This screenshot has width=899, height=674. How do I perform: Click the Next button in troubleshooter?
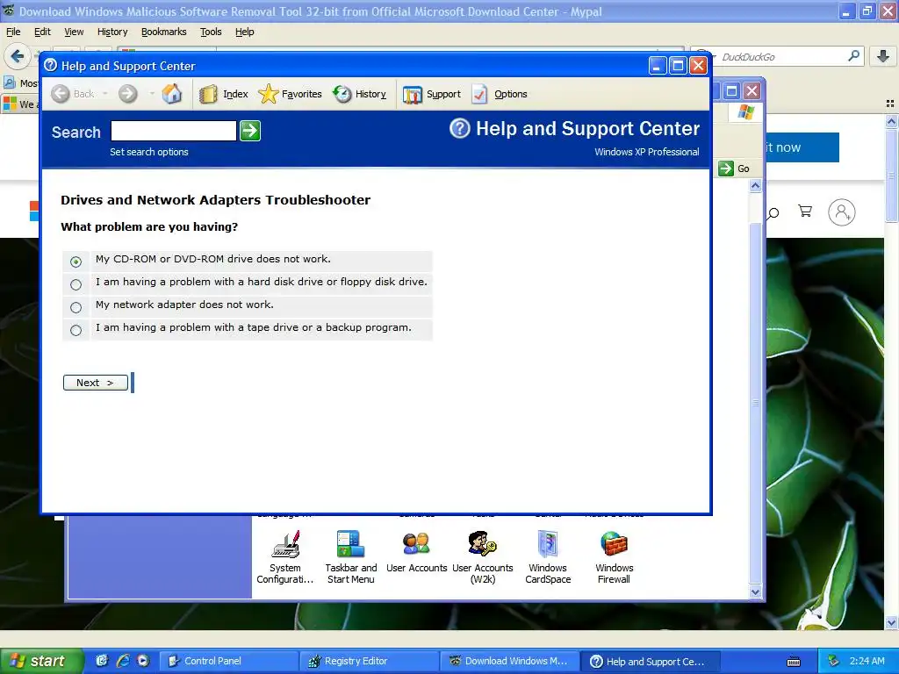click(x=96, y=383)
